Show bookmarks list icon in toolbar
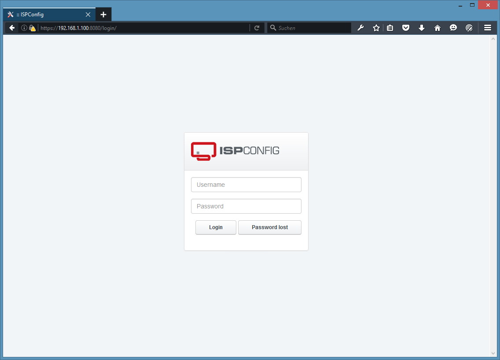This screenshot has width=500, height=360. [x=390, y=28]
